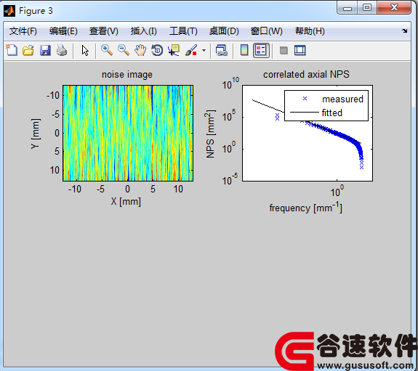
Task: Click the 'X [mm]' axis label
Action: (126, 201)
